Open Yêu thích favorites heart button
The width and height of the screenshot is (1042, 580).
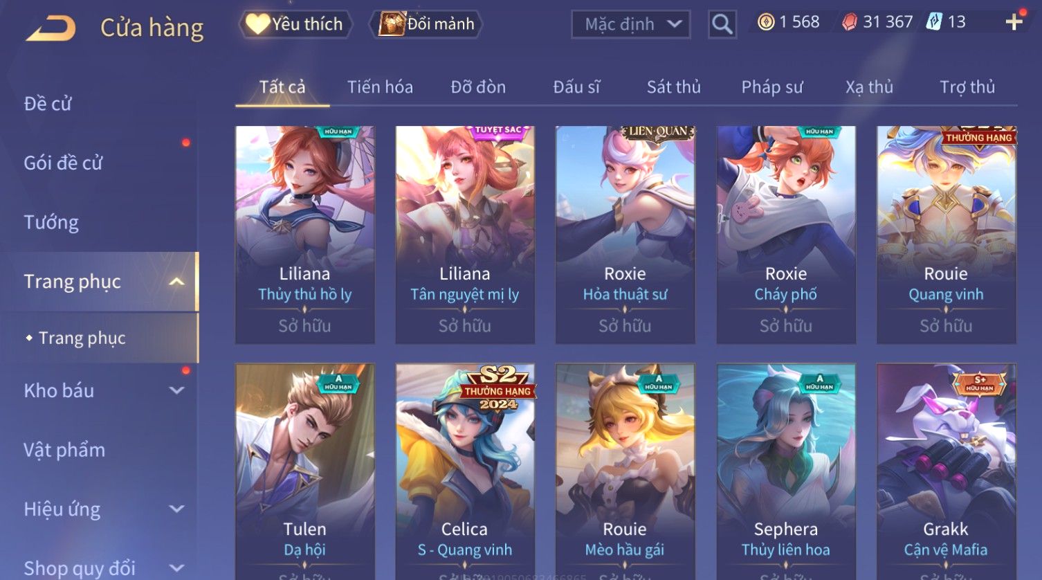[295, 24]
